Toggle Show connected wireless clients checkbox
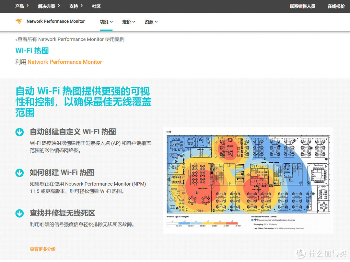The width and height of the screenshot is (350, 262). pyautogui.click(x=252, y=220)
